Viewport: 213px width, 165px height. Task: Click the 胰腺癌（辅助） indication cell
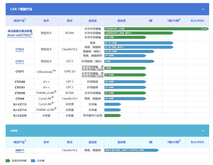(x=92, y=51)
